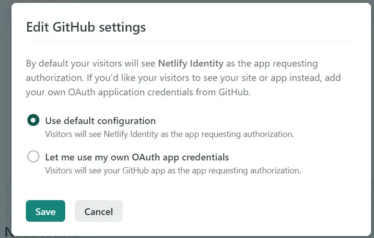Select the Use default configuration radio button
This screenshot has width=374, height=238.
[33, 120]
